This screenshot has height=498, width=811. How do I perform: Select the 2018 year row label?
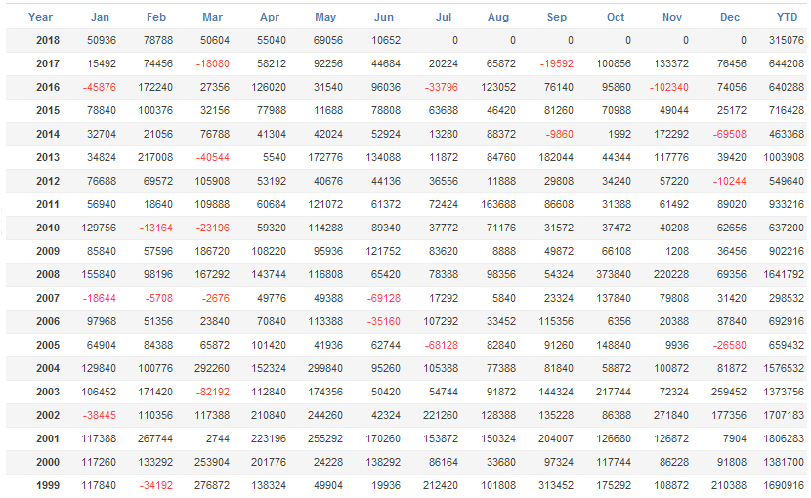[x=48, y=40]
